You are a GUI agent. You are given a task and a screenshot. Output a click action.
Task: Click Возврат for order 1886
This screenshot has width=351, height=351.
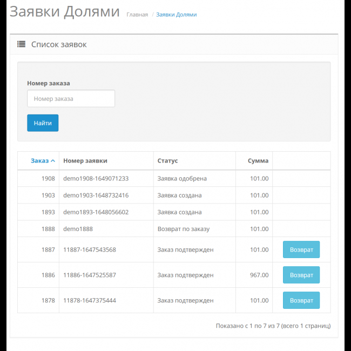(x=301, y=275)
